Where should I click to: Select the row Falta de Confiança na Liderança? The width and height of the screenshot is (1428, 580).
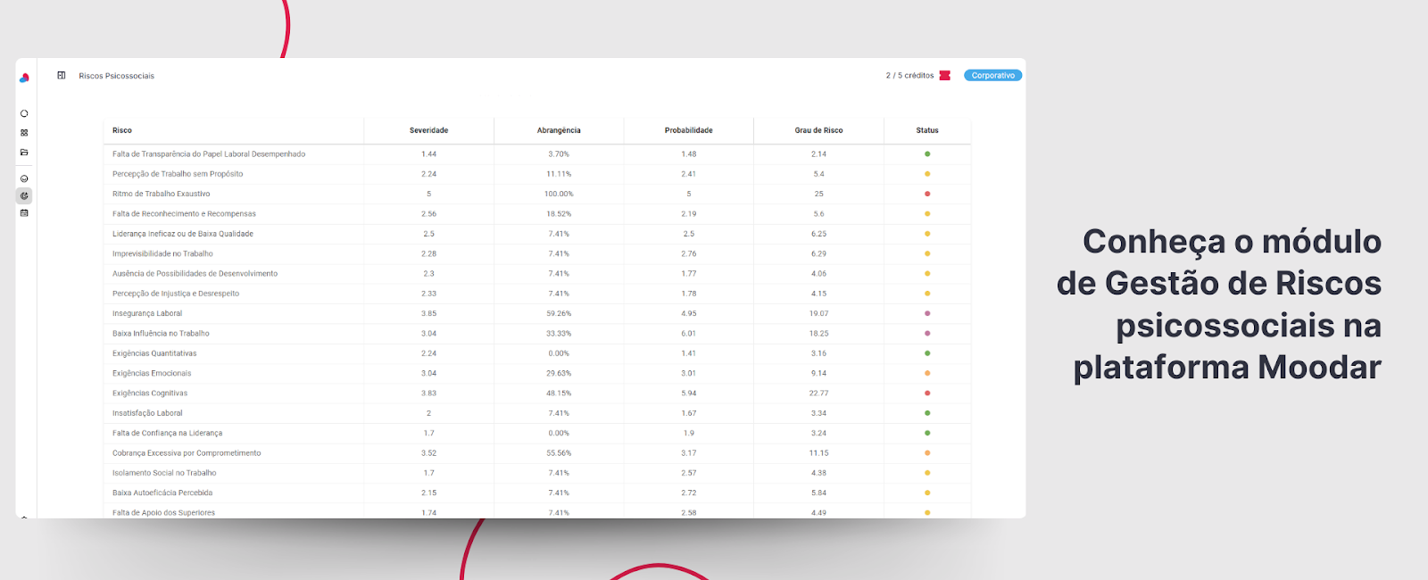[537, 433]
